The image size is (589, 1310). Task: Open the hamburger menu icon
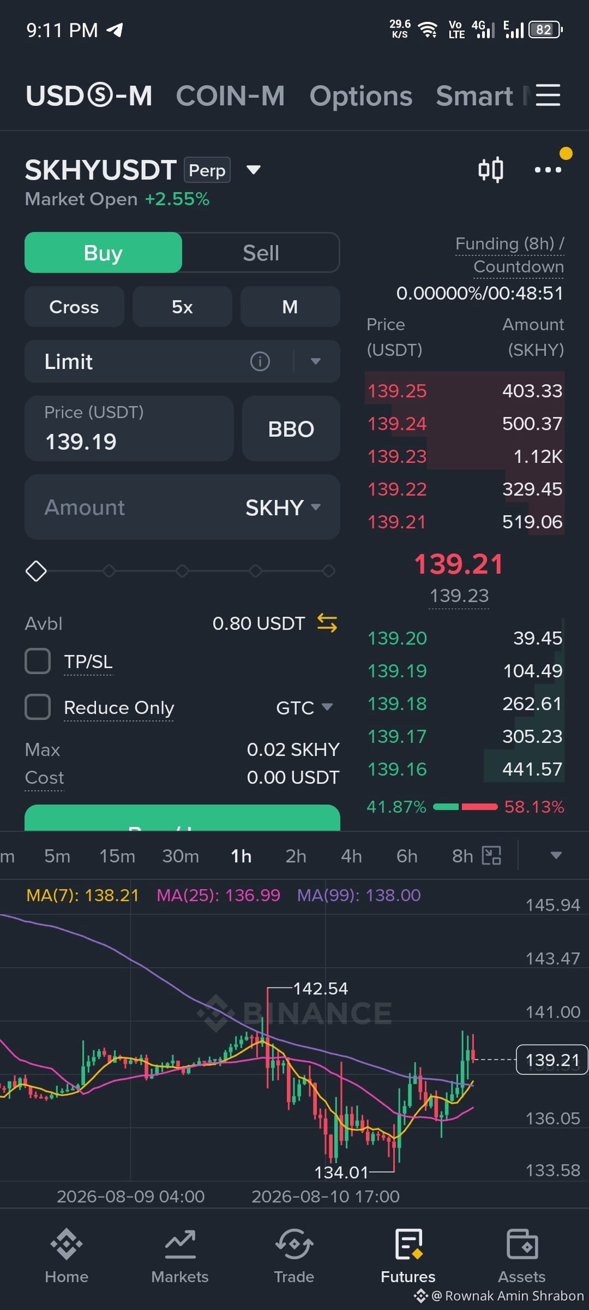548,95
